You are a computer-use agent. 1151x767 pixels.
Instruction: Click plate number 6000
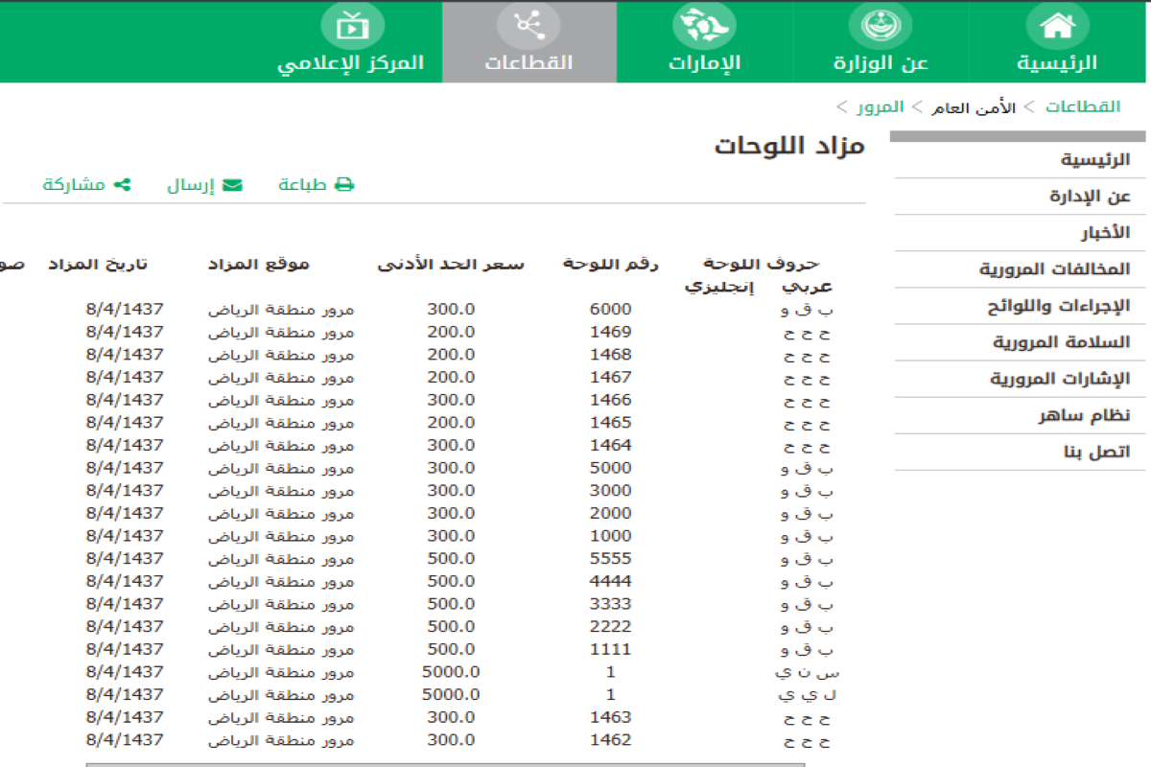point(611,310)
